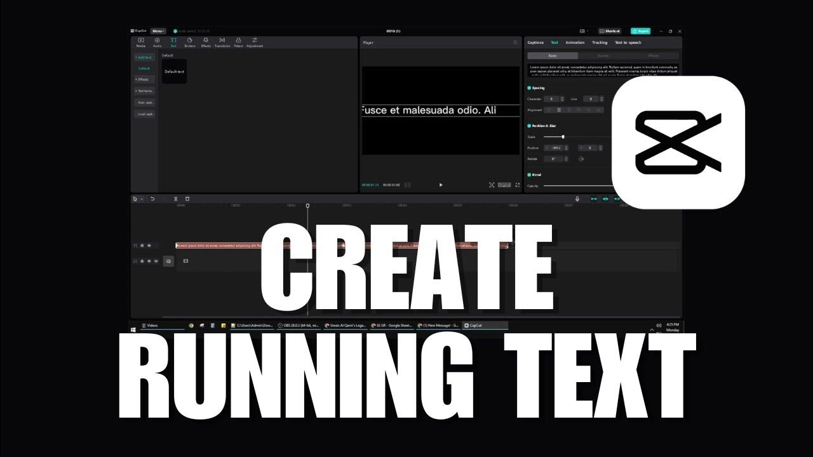Expand the Effects category in sidebar

[x=144, y=79]
